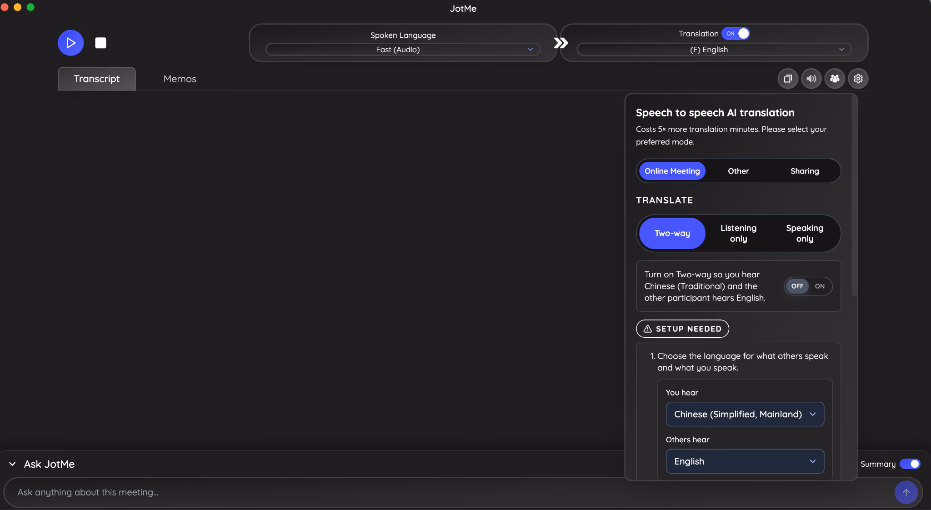Image resolution: width=931 pixels, height=510 pixels.
Task: Select the Sharing mode
Action: point(805,171)
